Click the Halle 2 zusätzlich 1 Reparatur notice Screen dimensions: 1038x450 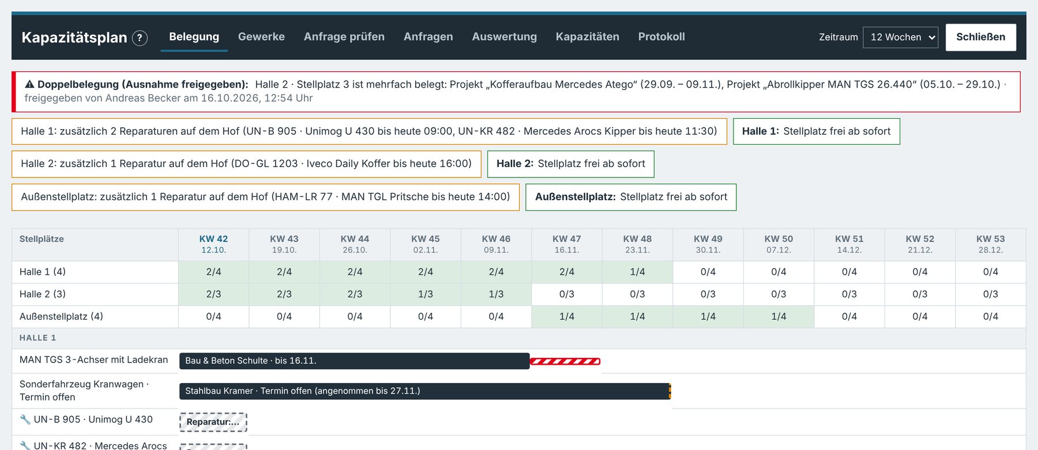pyautogui.click(x=246, y=164)
